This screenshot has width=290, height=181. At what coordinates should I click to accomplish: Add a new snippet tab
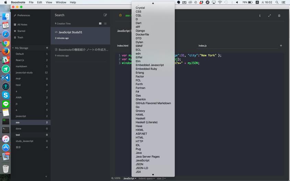pos(281,46)
